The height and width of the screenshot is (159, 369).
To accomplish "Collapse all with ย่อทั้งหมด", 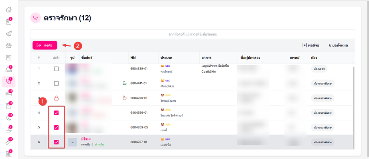I will point(339,45).
